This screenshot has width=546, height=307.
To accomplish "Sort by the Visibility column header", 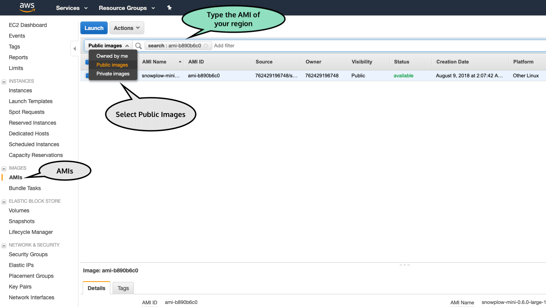I will coord(362,62).
